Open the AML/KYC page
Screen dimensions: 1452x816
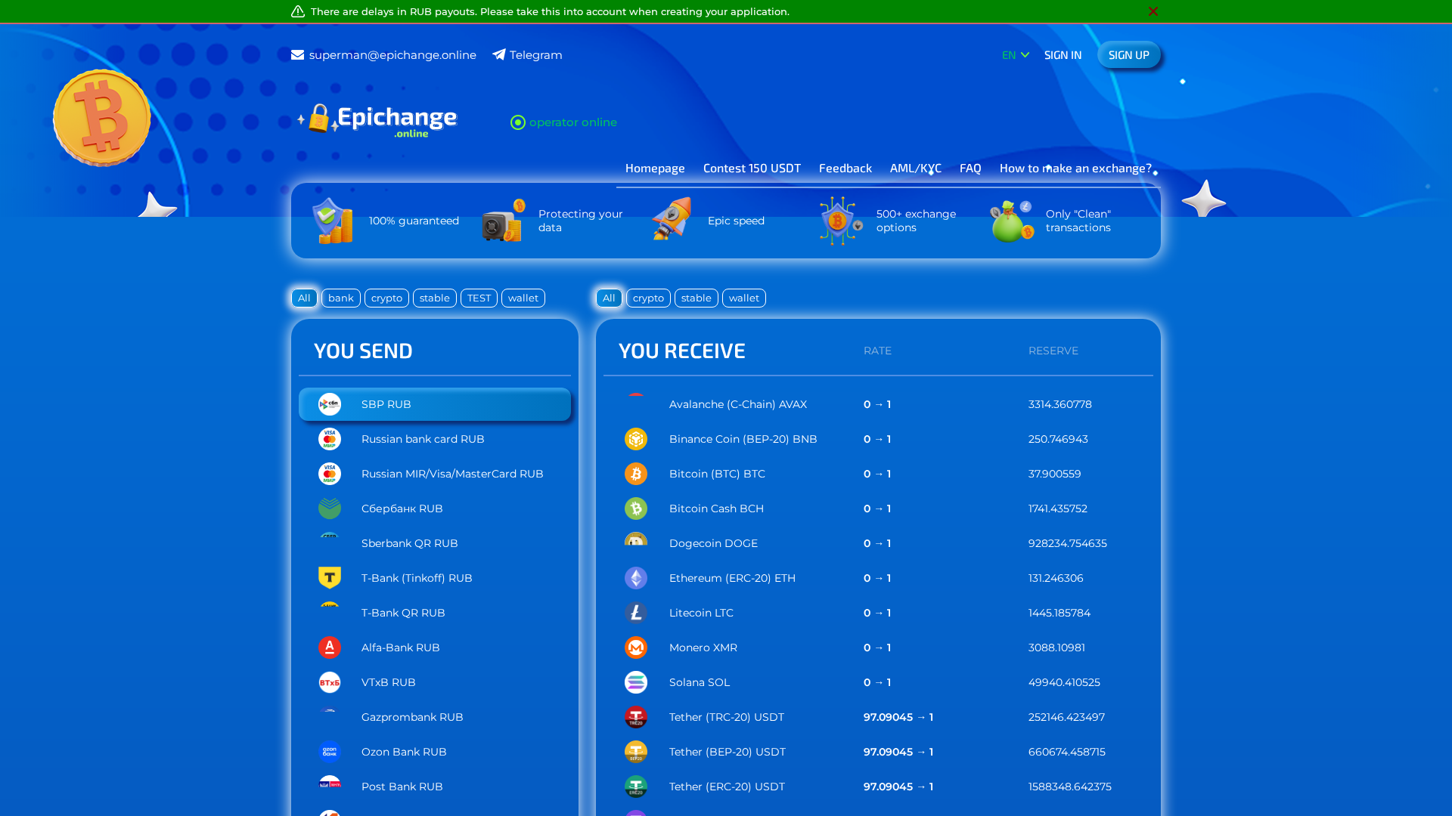coord(916,168)
